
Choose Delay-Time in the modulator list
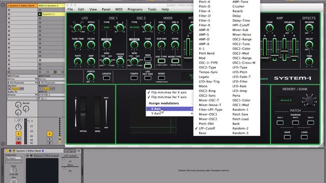[x=241, y=20]
